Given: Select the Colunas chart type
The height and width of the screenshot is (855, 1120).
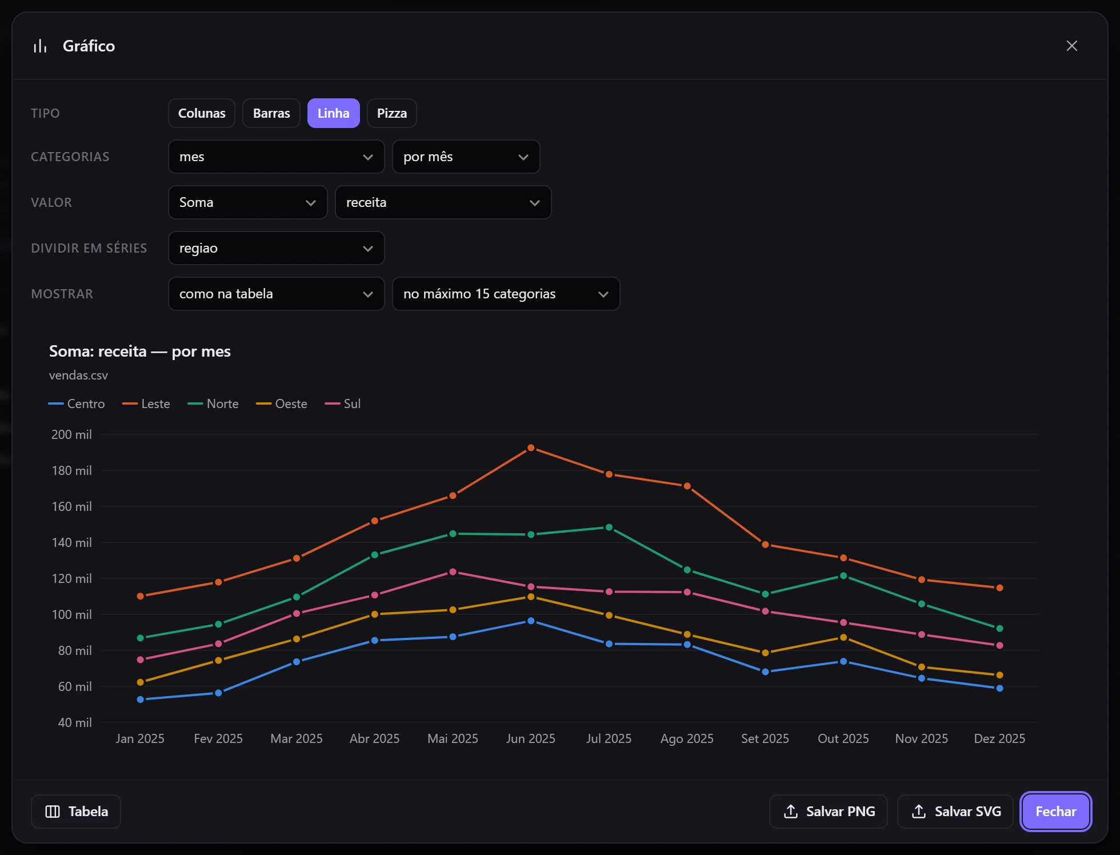Looking at the screenshot, I should point(202,113).
